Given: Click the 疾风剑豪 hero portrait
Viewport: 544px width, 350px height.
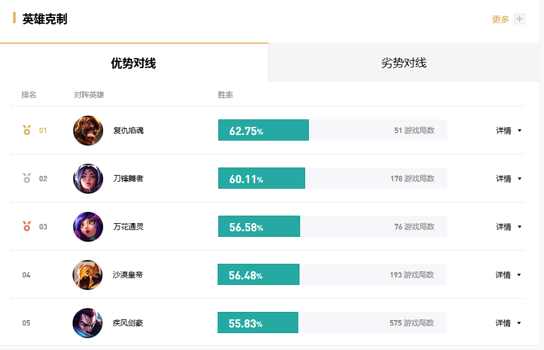Looking at the screenshot, I should (88, 323).
